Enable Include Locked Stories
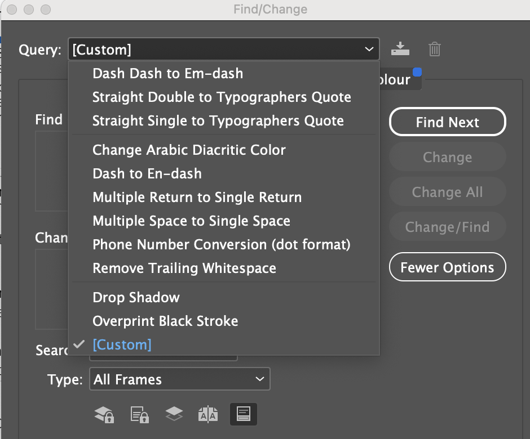 coord(139,414)
